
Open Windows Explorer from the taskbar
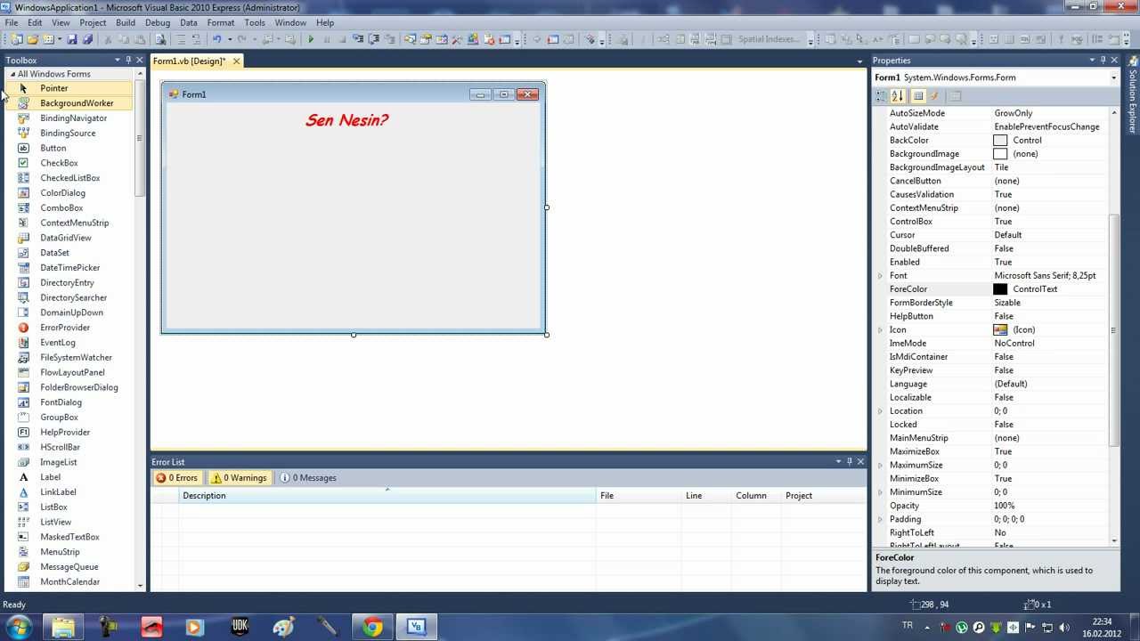63,627
